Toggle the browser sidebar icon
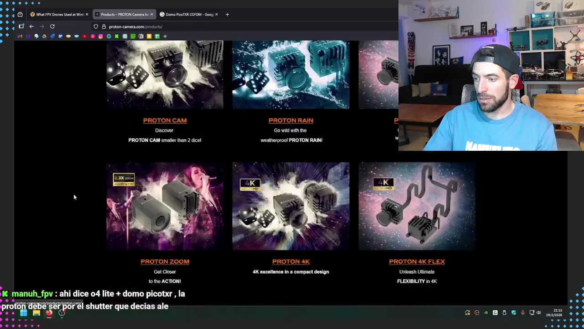584x329 pixels. coord(21,27)
